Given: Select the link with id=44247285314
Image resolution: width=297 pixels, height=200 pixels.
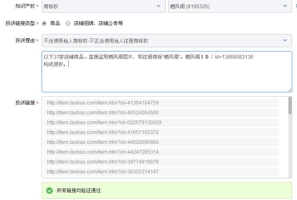Looking at the screenshot, I should tap(161, 152).
